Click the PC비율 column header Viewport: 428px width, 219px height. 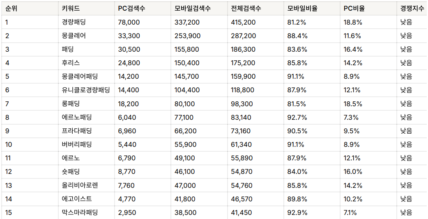coord(368,9)
